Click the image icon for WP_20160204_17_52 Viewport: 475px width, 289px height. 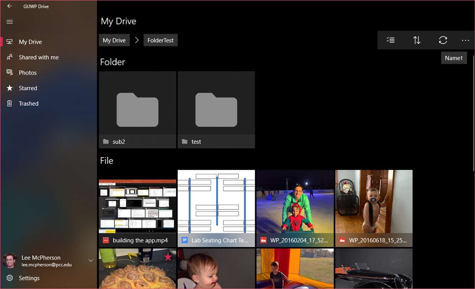pyautogui.click(x=263, y=240)
